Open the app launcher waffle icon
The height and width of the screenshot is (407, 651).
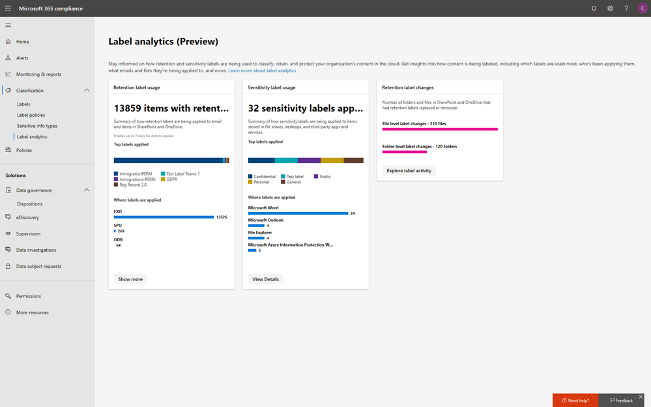(8, 8)
